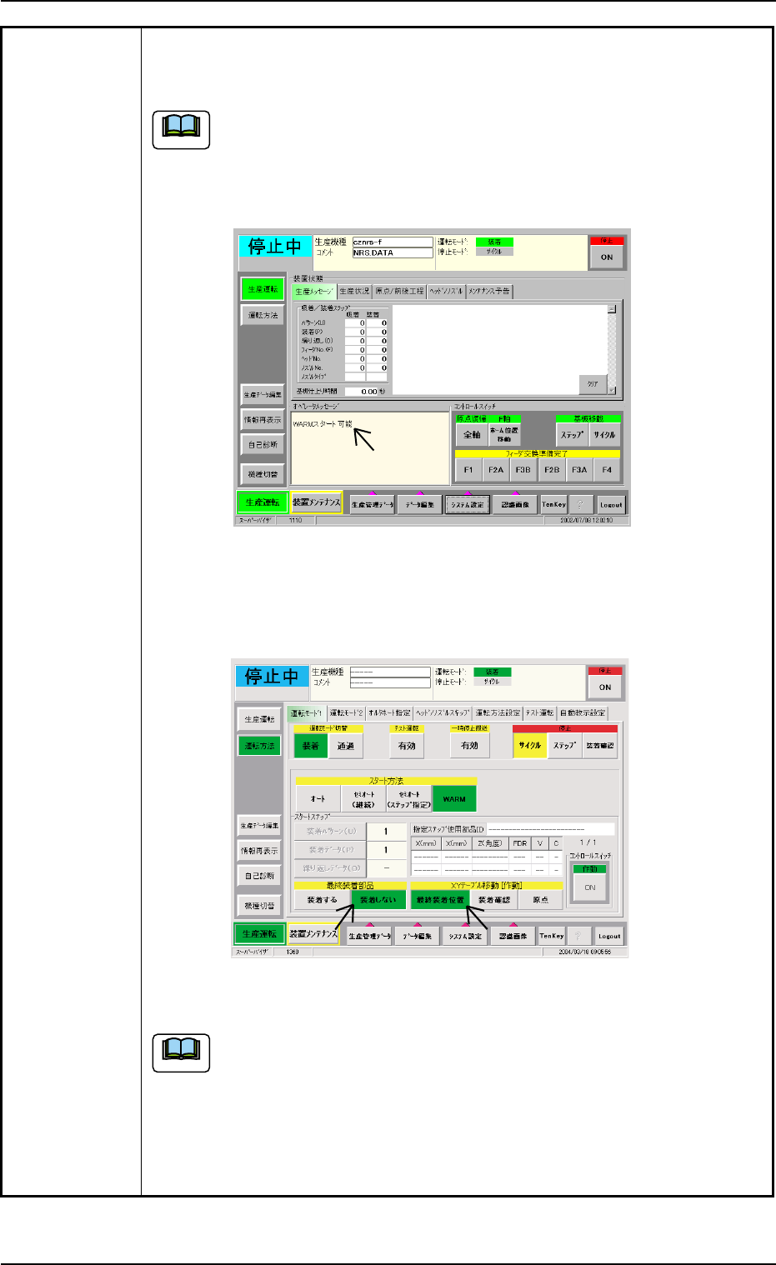
Task: Click the 繰り返しデータ(O) start step button
Action: [x=331, y=868]
